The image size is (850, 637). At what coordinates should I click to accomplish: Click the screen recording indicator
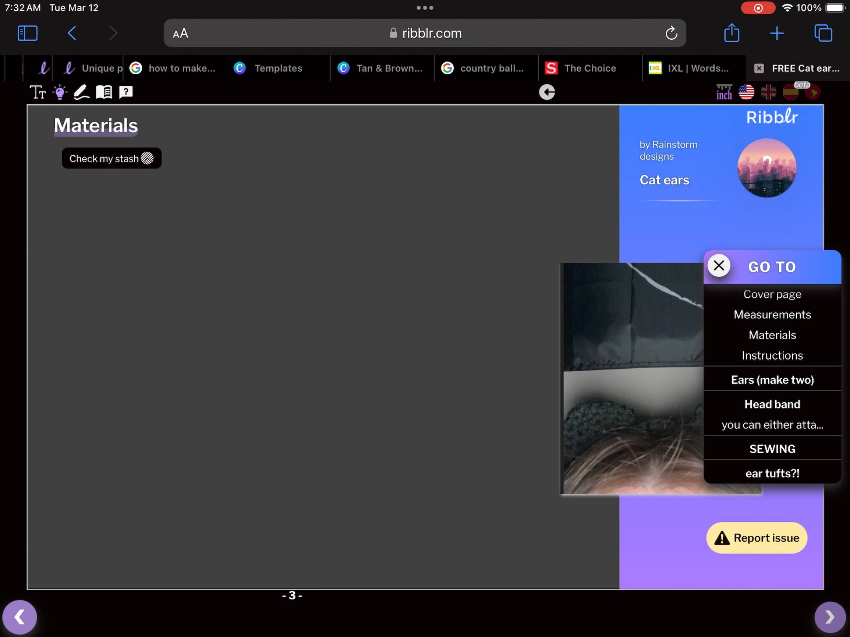pos(758,8)
